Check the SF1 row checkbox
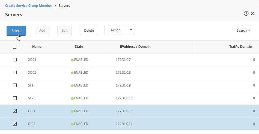Image resolution: width=259 pixels, height=134 pixels. point(15,85)
